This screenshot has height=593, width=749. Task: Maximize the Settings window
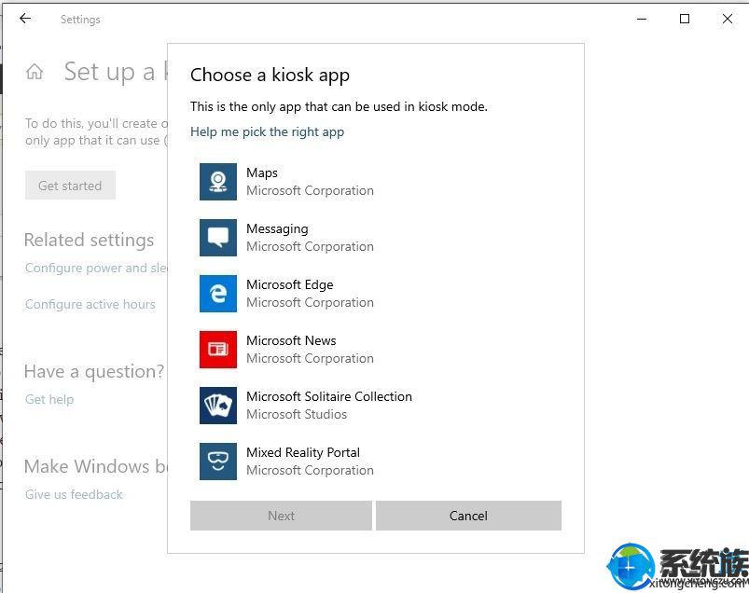click(685, 19)
